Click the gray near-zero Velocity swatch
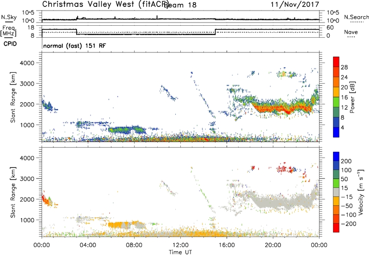This screenshot has width=369, height=255. coord(336,192)
